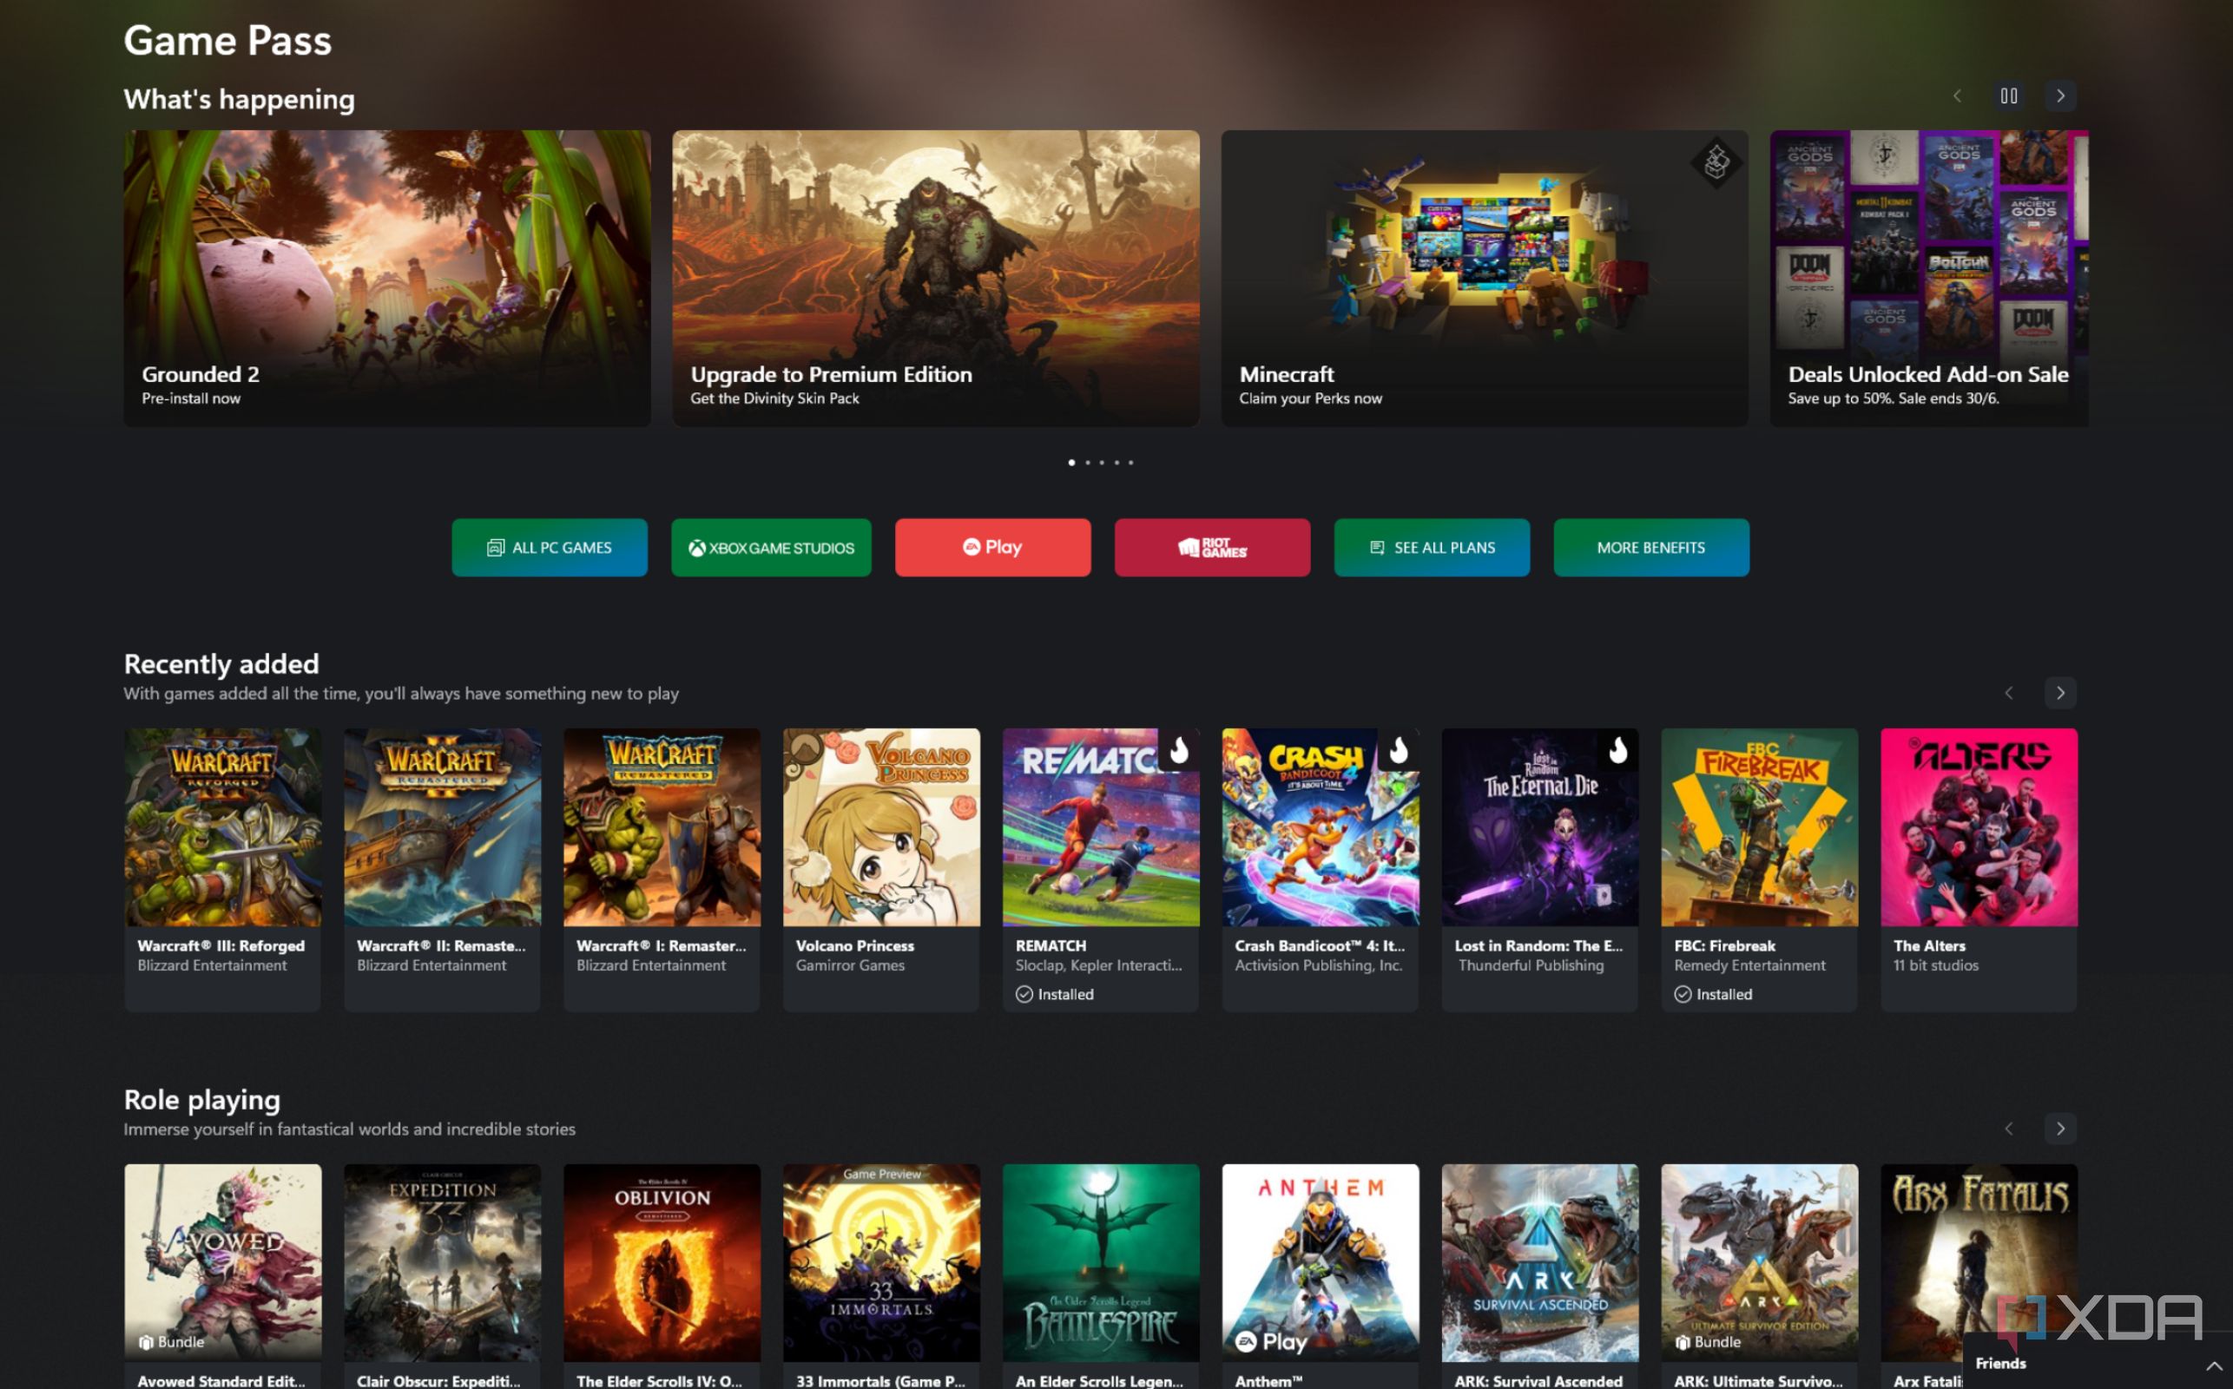This screenshot has height=1389, width=2233.
Task: Click flame icon on Lost in Random tile
Action: pyautogui.click(x=1618, y=751)
